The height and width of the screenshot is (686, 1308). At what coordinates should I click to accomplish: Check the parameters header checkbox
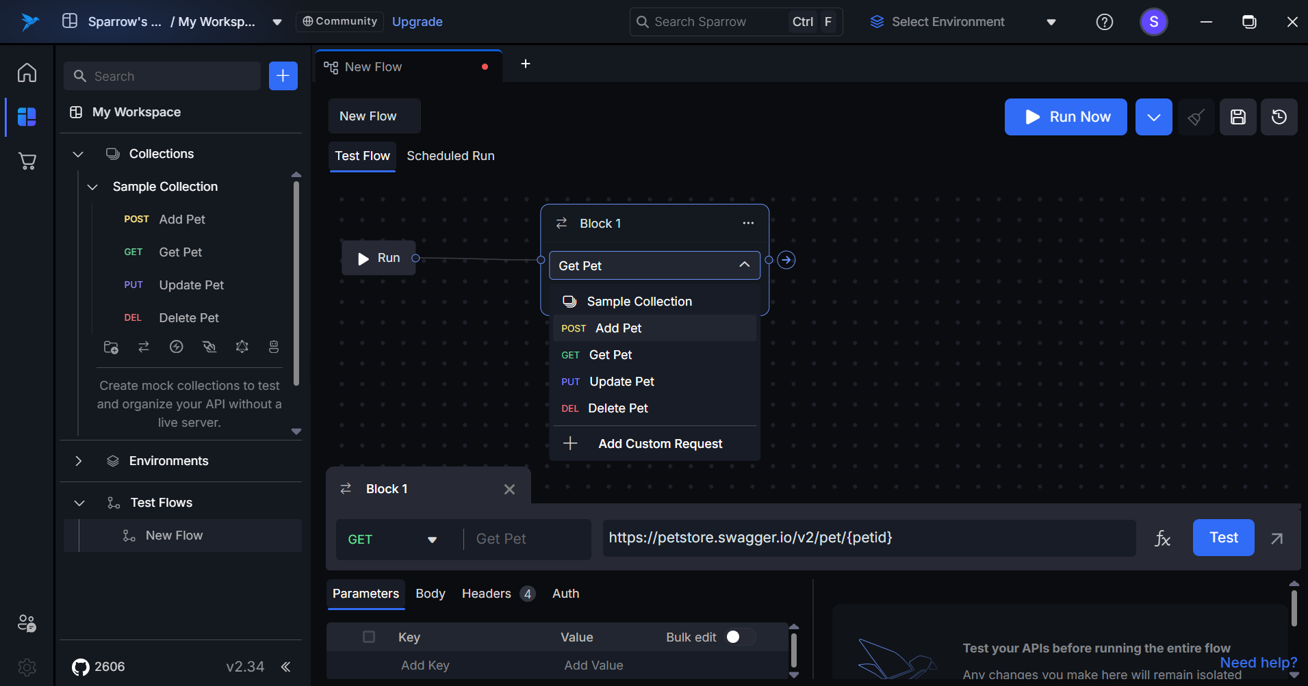point(369,637)
